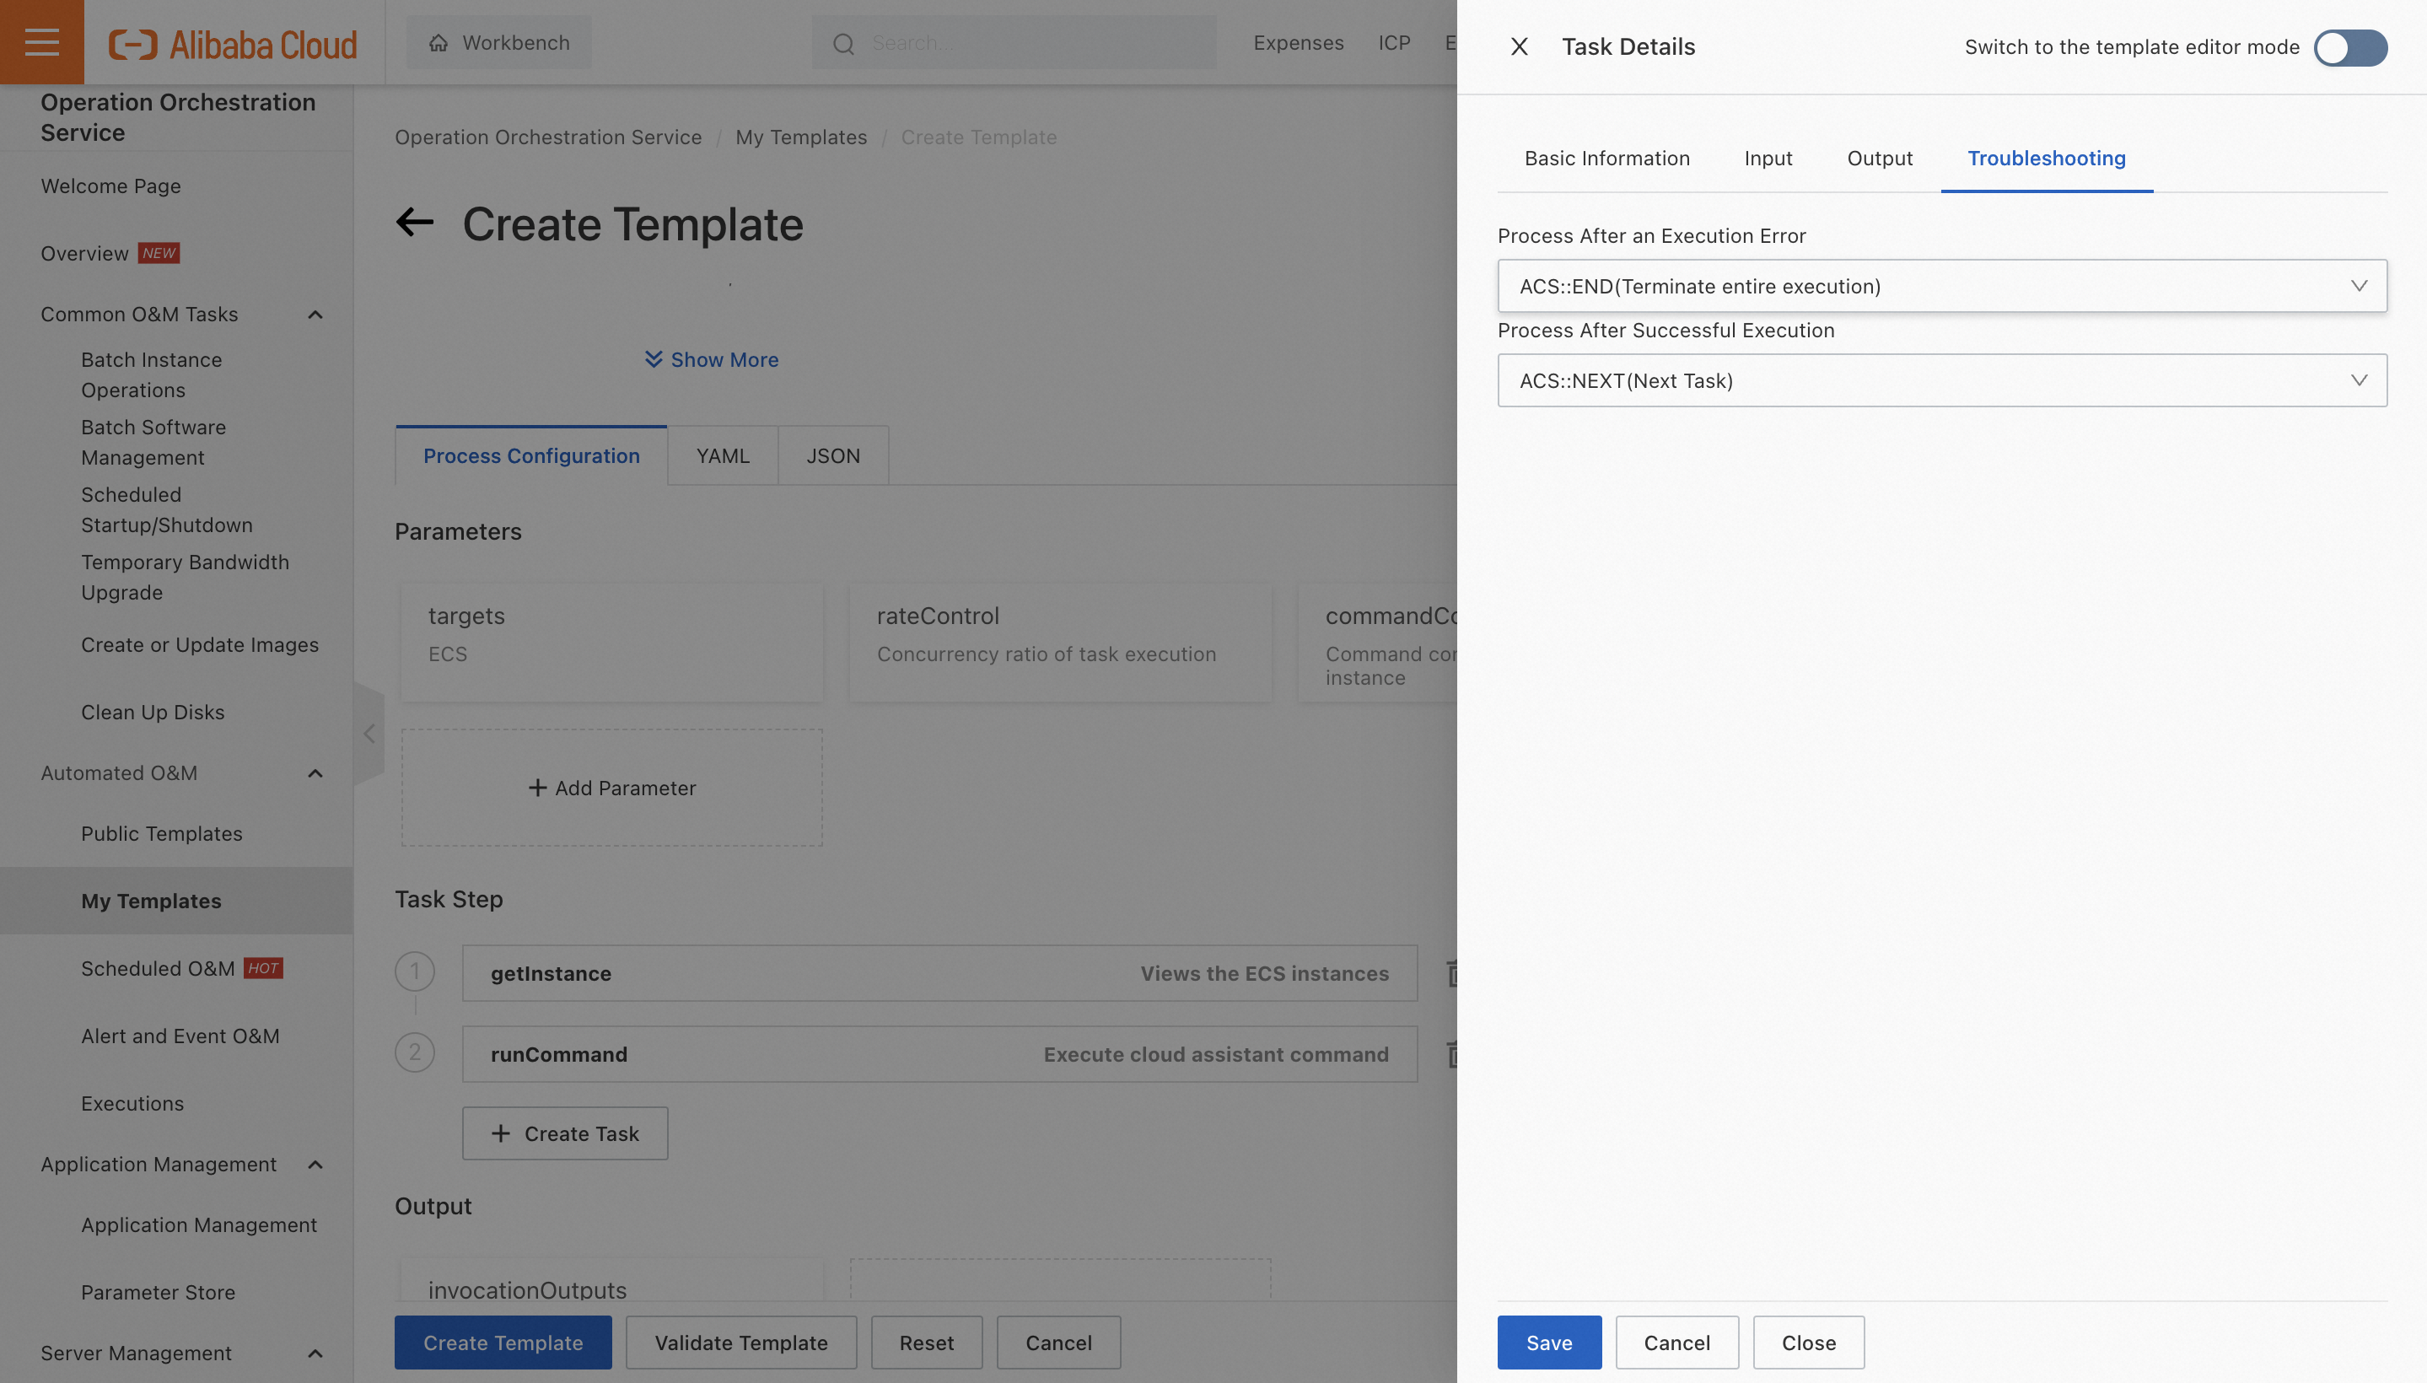
Task: Click Validate Template button
Action: click(740, 1343)
